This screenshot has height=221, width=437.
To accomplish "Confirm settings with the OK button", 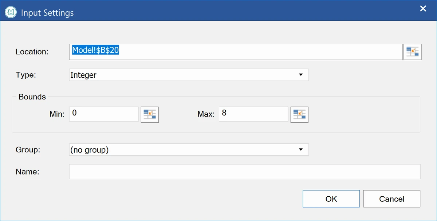I will pyautogui.click(x=331, y=199).
